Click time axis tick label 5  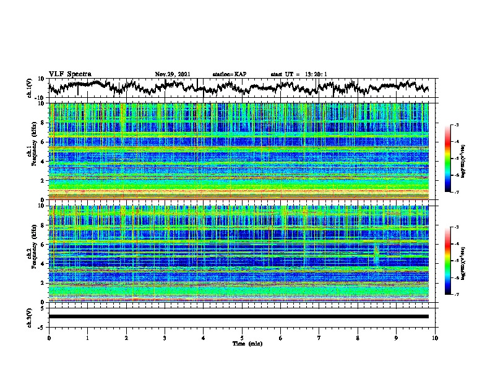coord(242,338)
